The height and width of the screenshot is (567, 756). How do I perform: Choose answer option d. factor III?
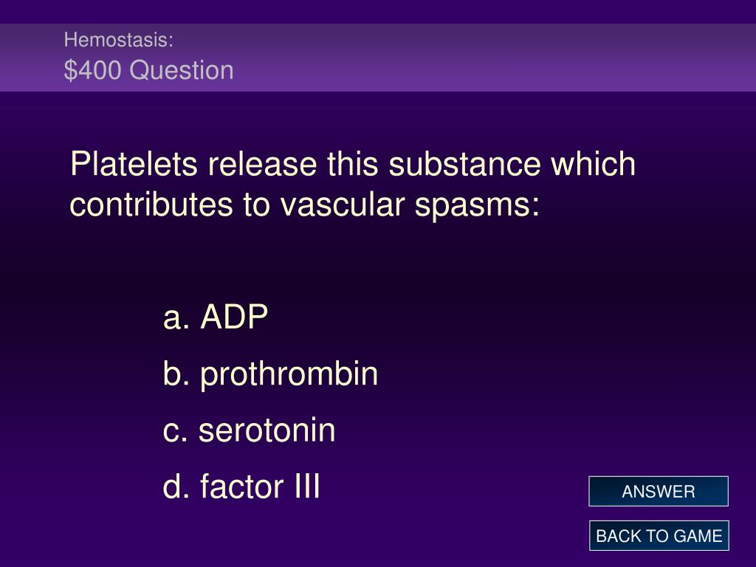click(241, 486)
